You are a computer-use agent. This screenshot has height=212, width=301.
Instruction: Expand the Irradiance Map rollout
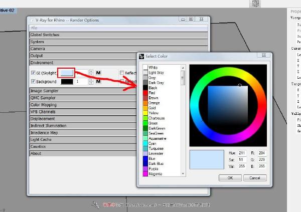[83, 133]
